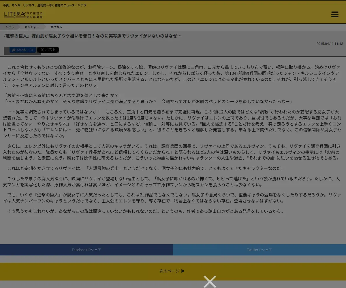Open the hamburger menu icon
Image resolution: width=346 pixels, height=288 pixels.
pos(335,14)
